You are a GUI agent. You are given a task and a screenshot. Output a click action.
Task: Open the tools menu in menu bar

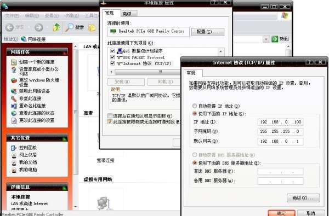91,16
